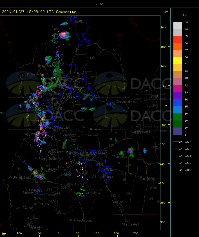Click the pale pink VBBB arrow icon
This screenshot has width=199, height=237.
pos(178,170)
